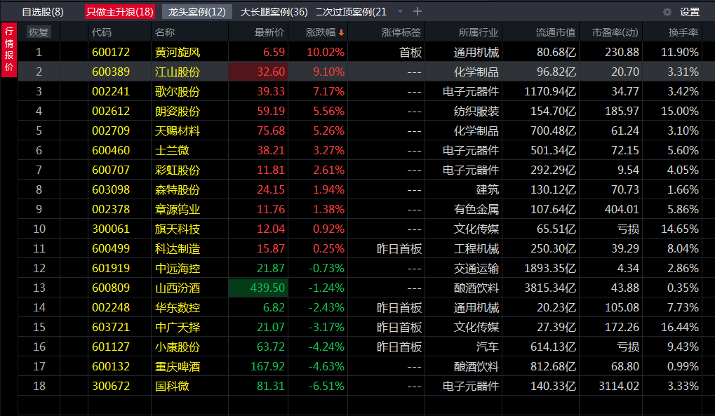Select stock 旗天科技
The height and width of the screenshot is (416, 715).
click(x=178, y=229)
